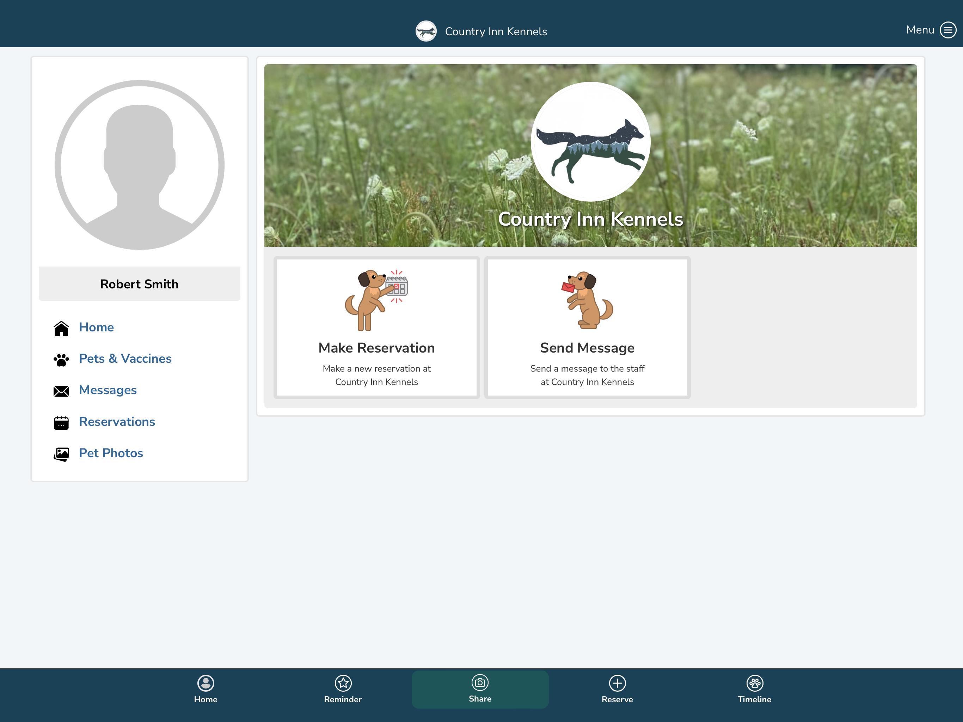Click 'Make a new reservation at' description
Screen dimensions: 963x722
point(376,368)
